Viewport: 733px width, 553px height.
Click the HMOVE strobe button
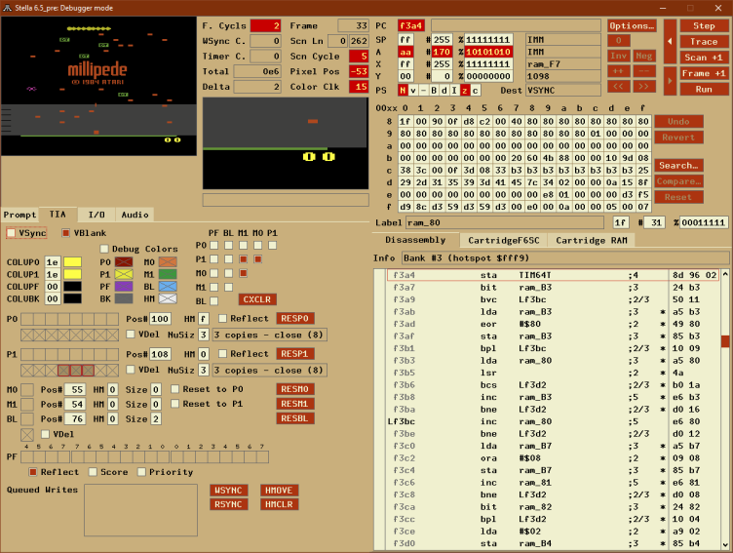pyautogui.click(x=279, y=490)
